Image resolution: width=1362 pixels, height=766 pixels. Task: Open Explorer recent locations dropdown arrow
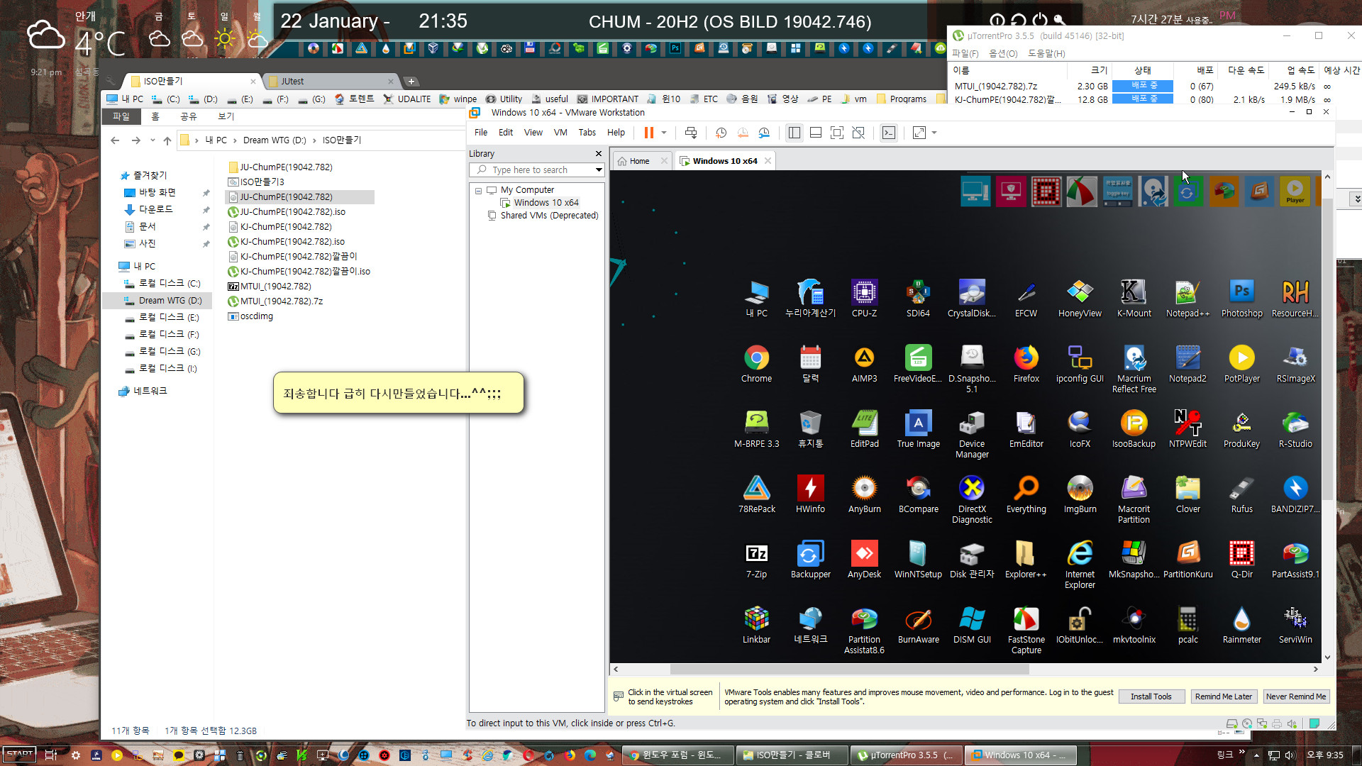[x=153, y=140]
